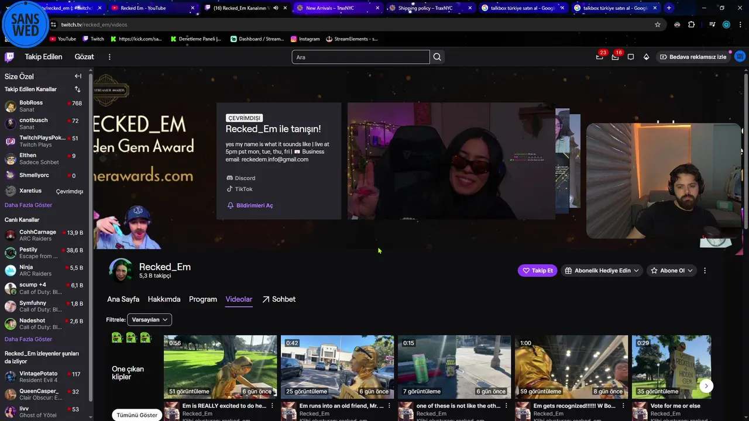Open the Varsayılan filter dropdown
The image size is (749, 421).
pyautogui.click(x=149, y=320)
